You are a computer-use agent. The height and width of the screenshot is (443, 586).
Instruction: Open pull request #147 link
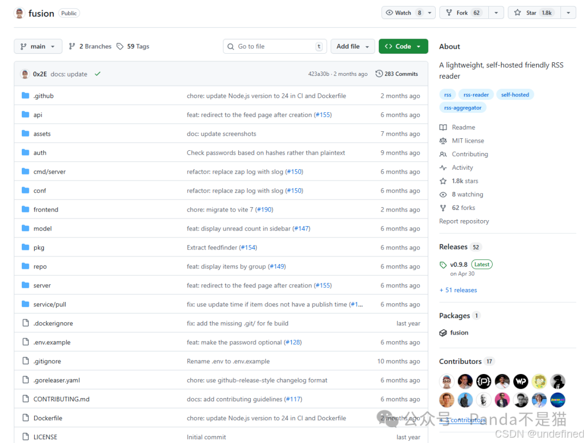click(x=302, y=229)
